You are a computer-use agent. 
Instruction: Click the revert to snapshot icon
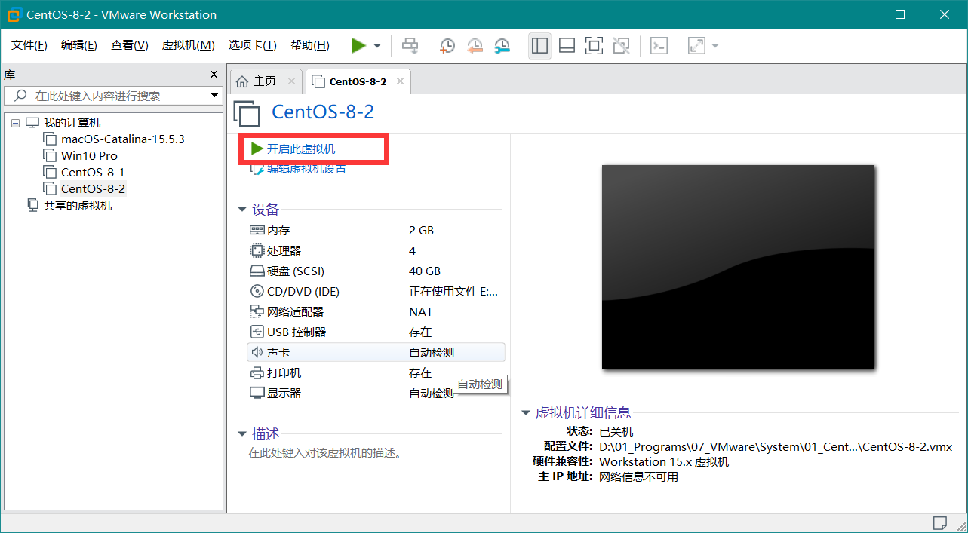click(475, 46)
